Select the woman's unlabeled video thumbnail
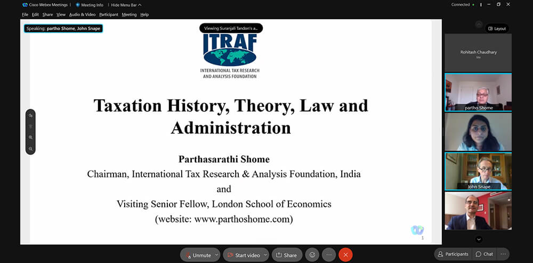 [x=478, y=132]
